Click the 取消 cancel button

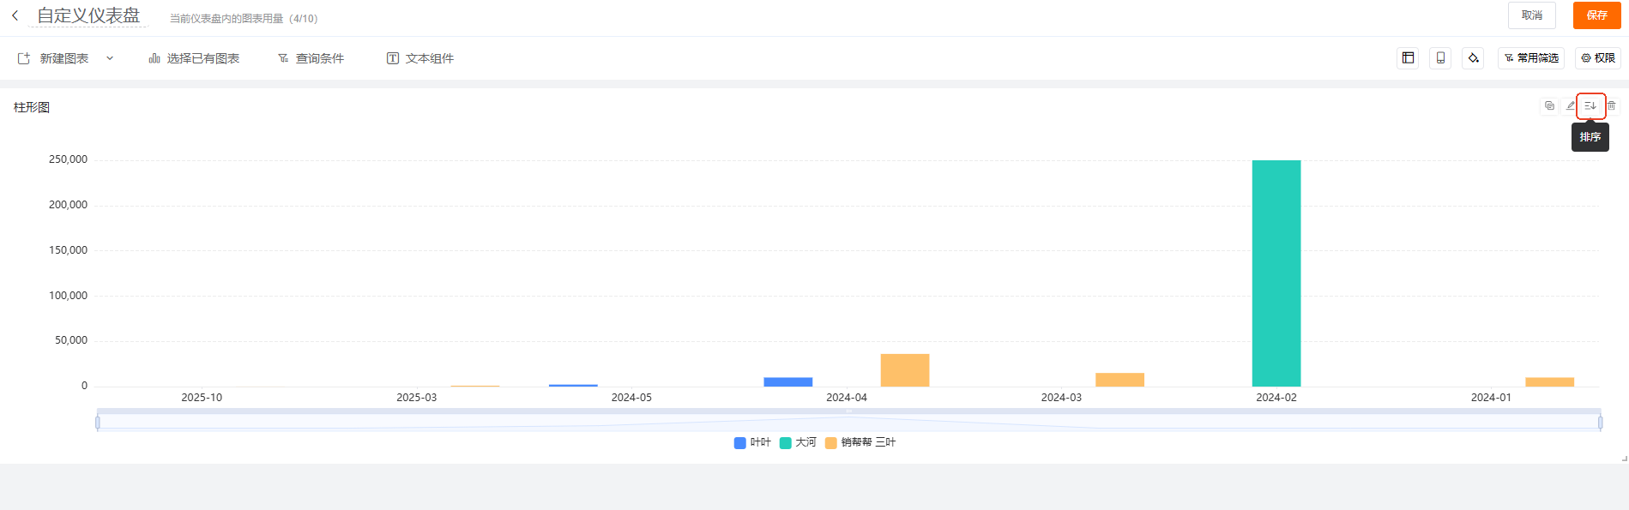(x=1531, y=15)
